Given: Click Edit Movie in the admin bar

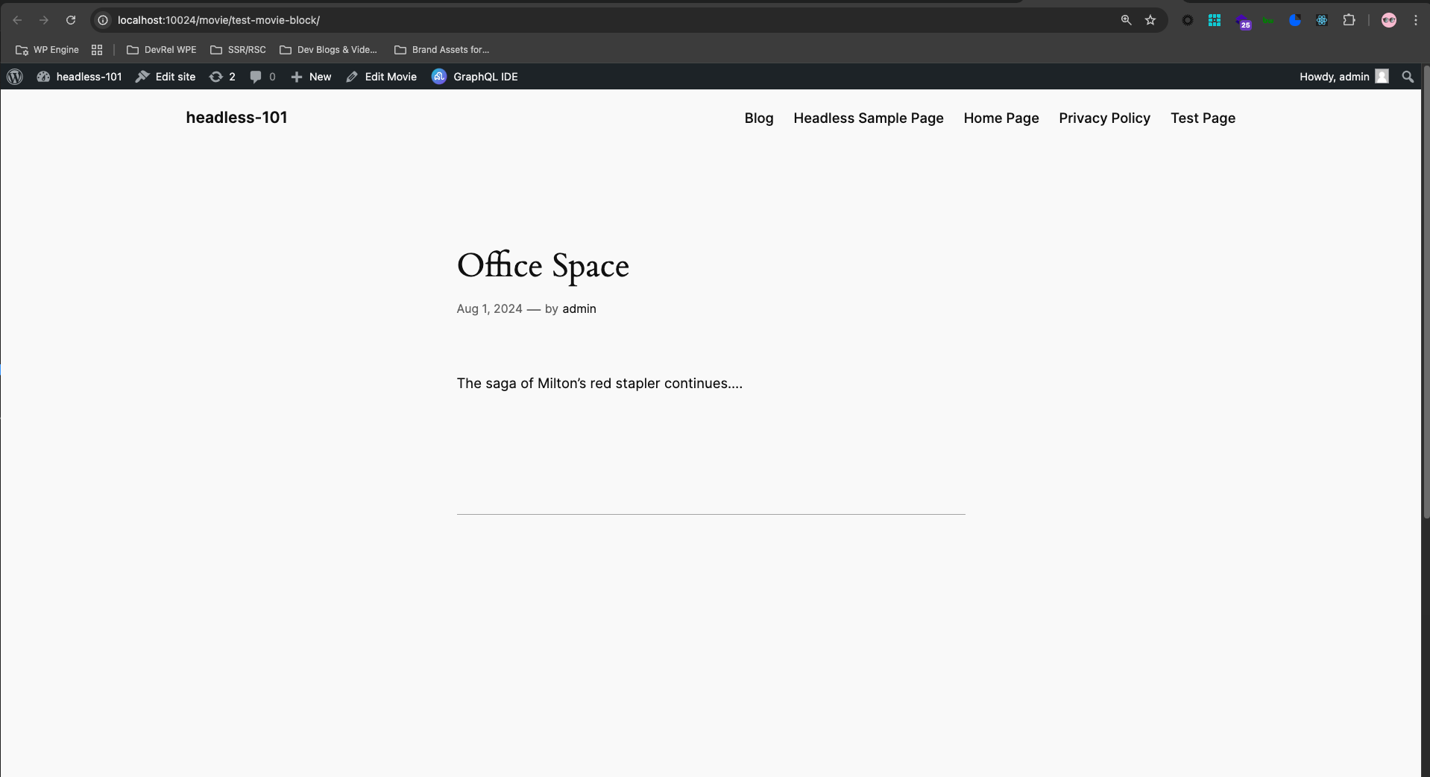Looking at the screenshot, I should pos(382,77).
